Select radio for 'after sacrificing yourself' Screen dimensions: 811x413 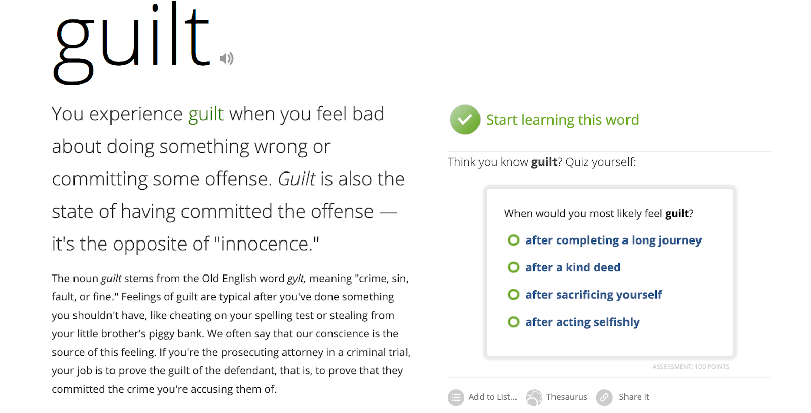tap(513, 295)
